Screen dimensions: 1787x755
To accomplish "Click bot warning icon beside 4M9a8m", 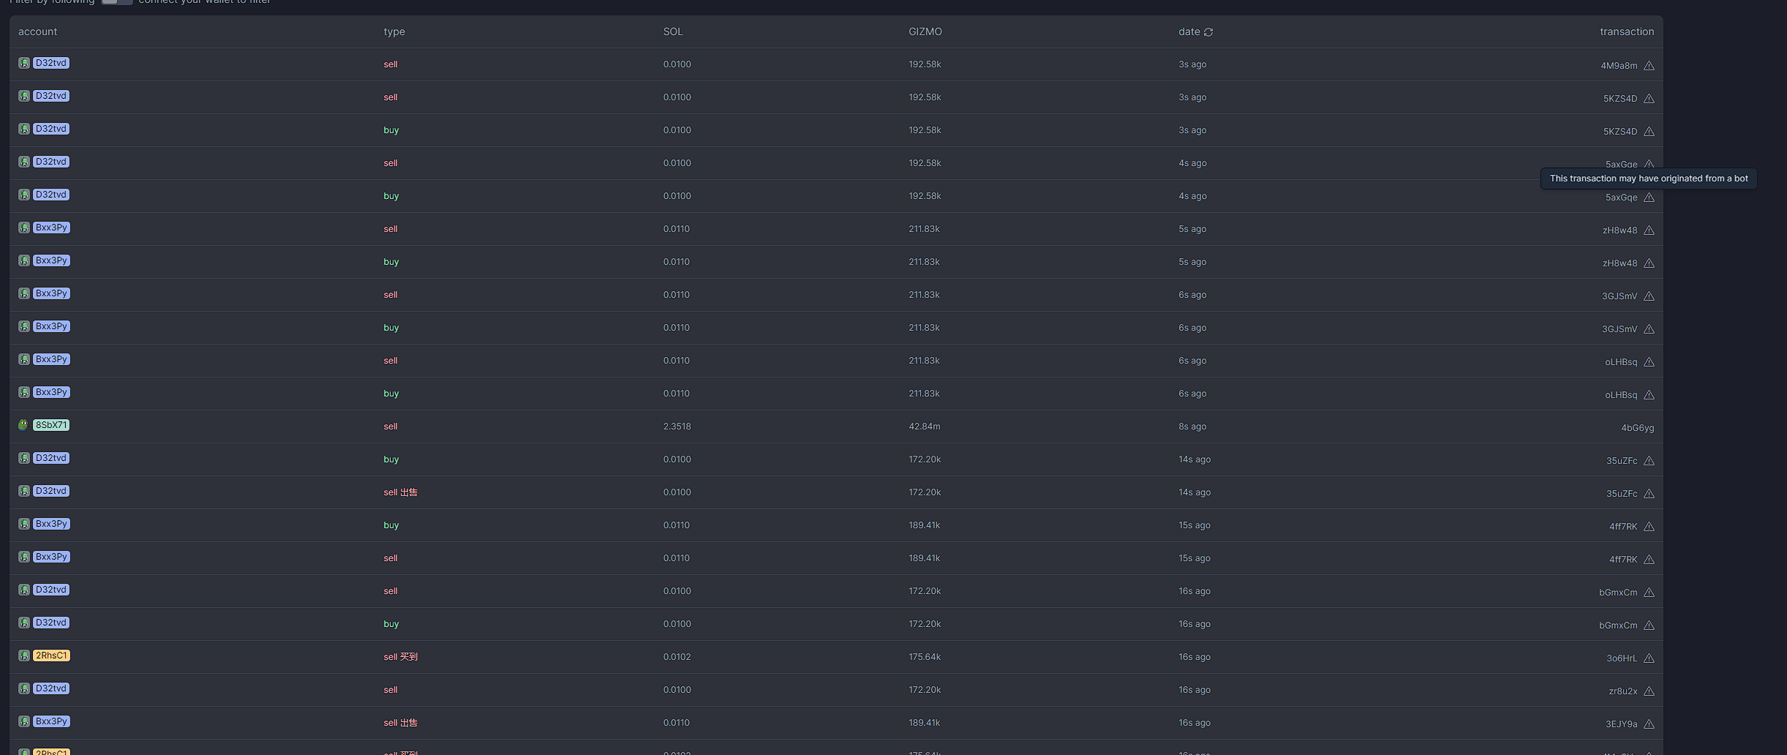I will point(1649,66).
